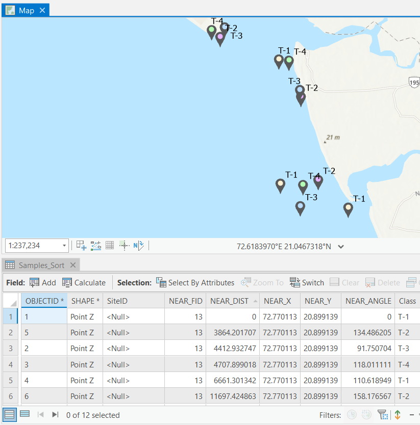Select row 1 in the attribute table
The image size is (420, 425).
tap(10, 316)
